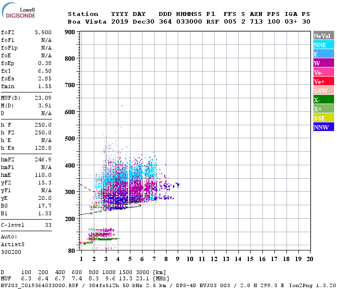Click the NNW echo cluster near 9 MHz
This screenshot has width=337, height=289.
click(x=178, y=184)
